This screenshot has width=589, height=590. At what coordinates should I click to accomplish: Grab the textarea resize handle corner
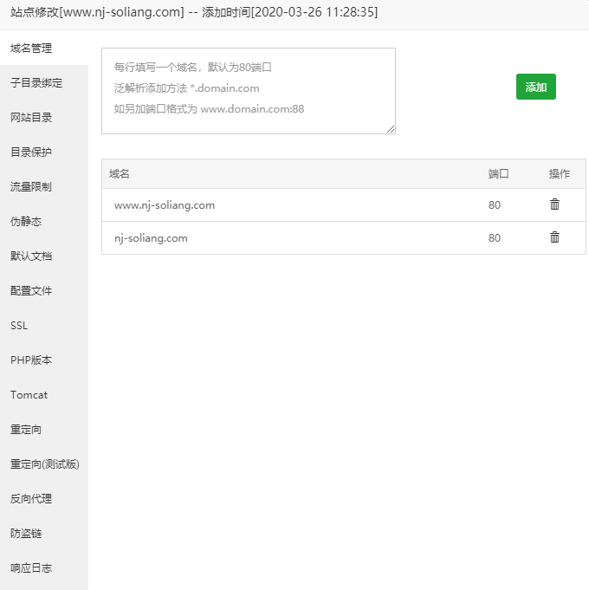tap(391, 129)
